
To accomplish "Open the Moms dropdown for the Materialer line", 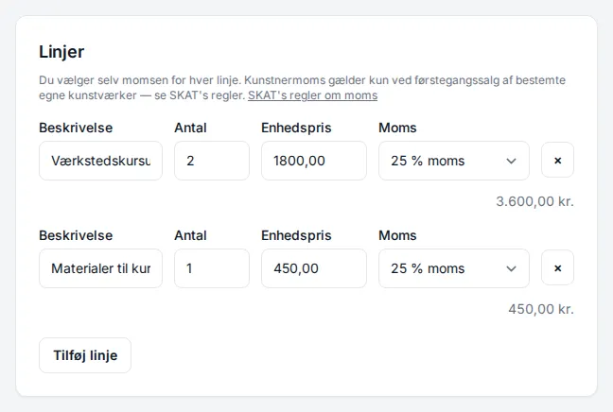I will tap(454, 268).
